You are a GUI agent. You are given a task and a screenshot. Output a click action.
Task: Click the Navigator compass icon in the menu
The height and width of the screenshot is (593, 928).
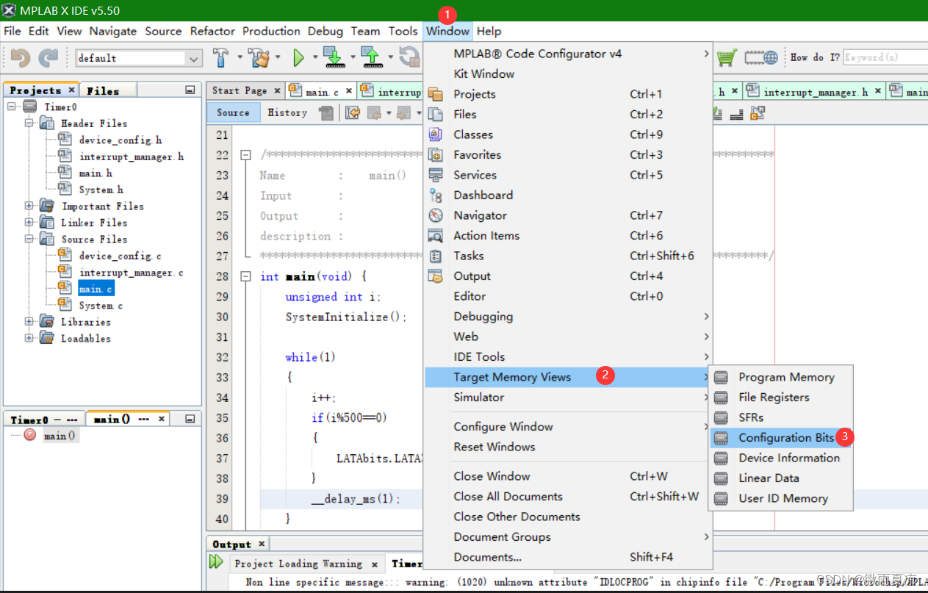[x=436, y=215]
